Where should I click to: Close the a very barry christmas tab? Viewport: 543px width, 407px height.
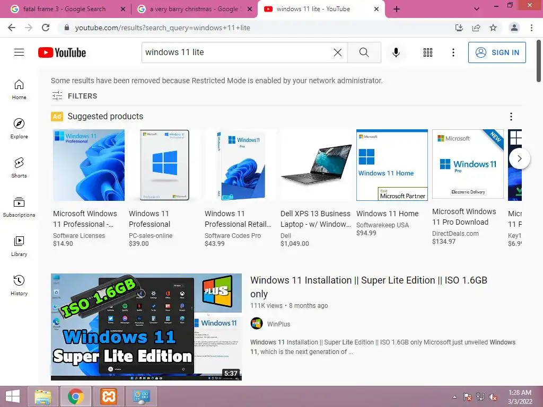tap(250, 10)
